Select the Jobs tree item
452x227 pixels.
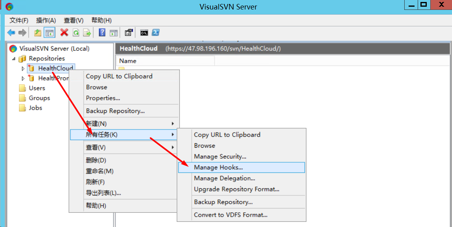(x=35, y=108)
